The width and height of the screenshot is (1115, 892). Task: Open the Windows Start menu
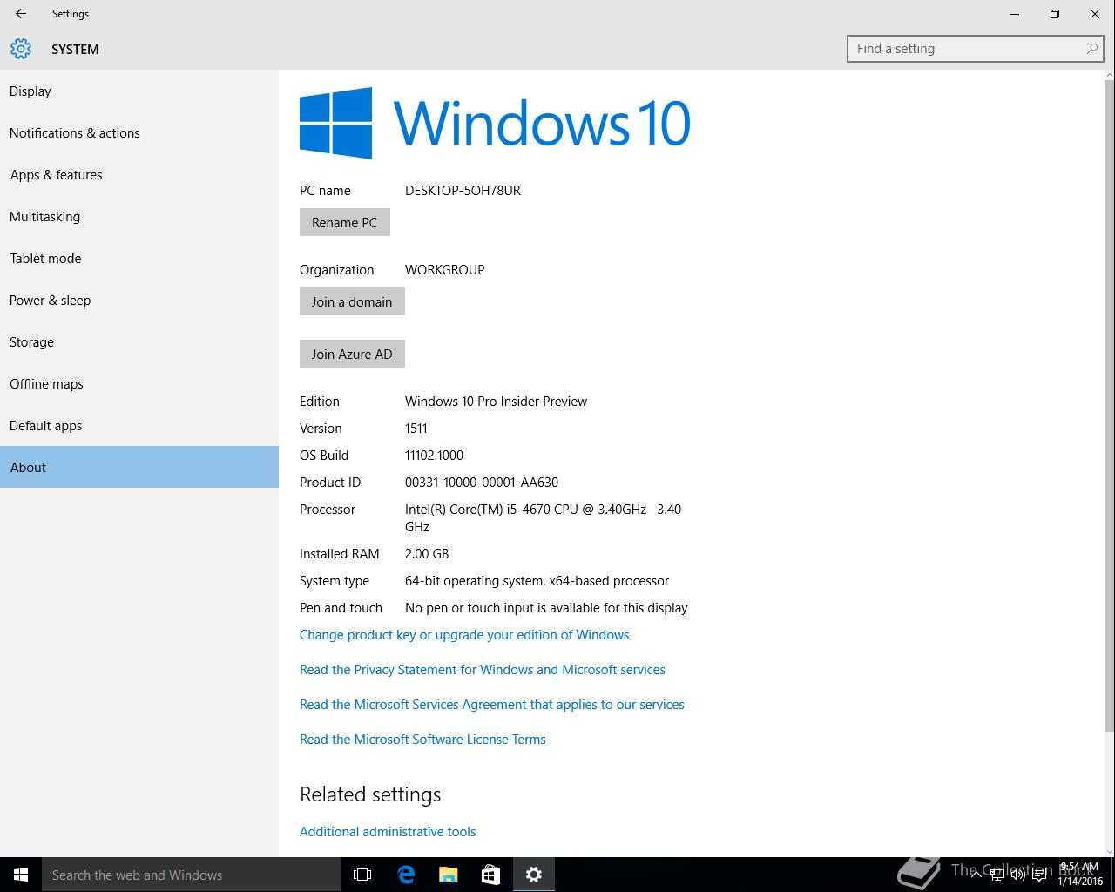21,875
